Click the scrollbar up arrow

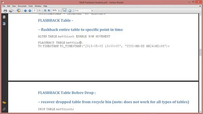(x=200, y=15)
